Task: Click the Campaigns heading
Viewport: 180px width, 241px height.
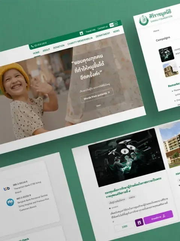Action: point(163,39)
